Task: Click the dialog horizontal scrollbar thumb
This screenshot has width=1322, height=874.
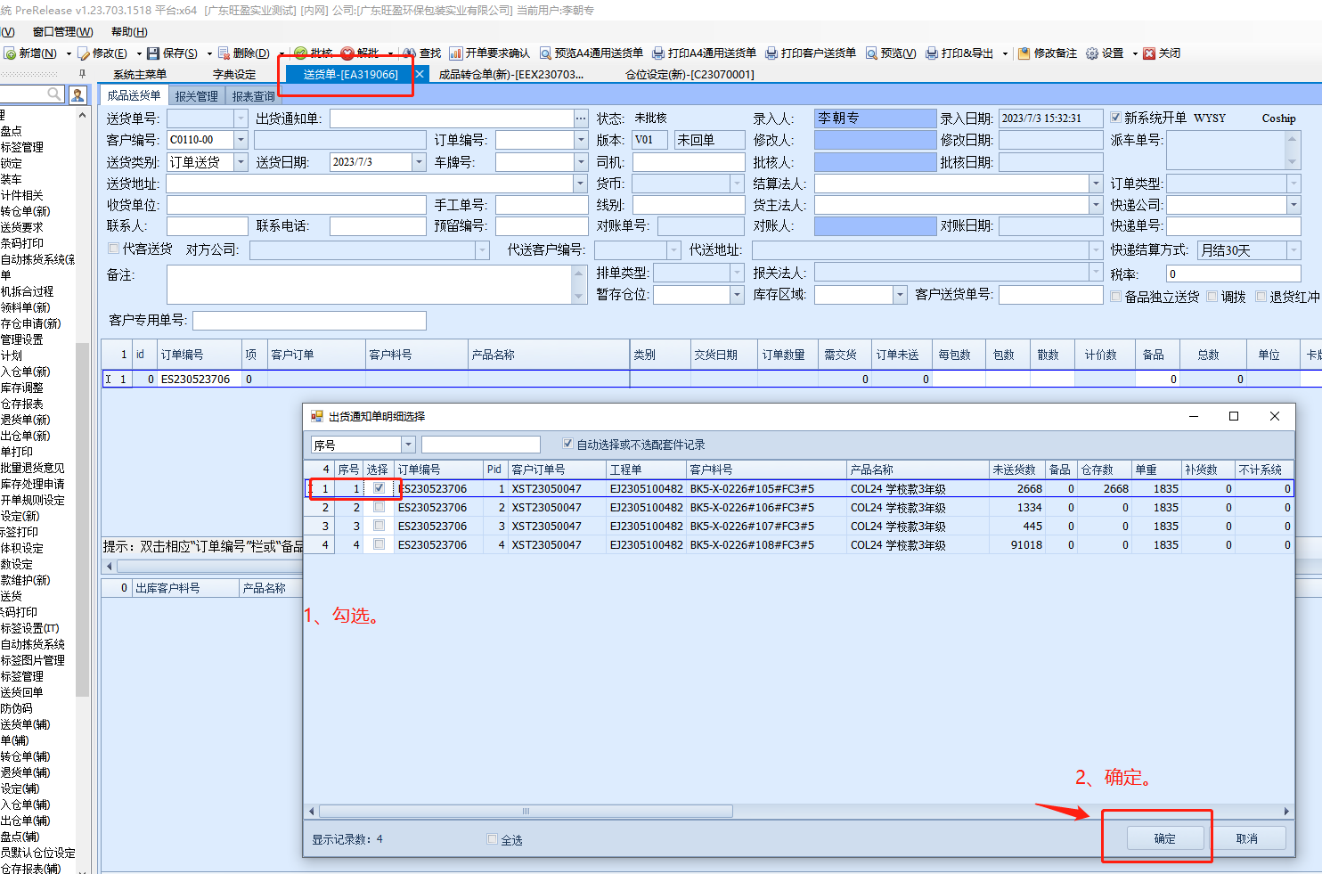Action: click(526, 811)
